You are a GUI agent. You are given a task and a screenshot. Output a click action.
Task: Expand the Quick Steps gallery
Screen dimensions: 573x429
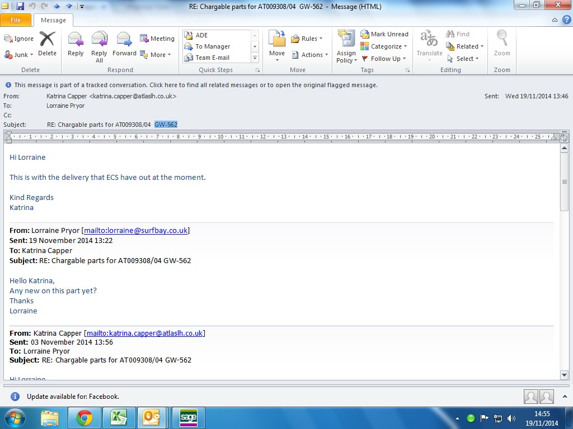[x=255, y=58]
